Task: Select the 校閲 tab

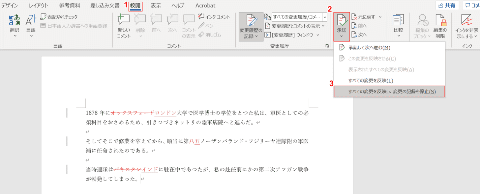Action: click(135, 6)
